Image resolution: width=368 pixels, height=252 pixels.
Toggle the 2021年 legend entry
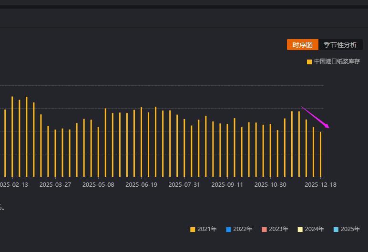pyautogui.click(x=203, y=229)
